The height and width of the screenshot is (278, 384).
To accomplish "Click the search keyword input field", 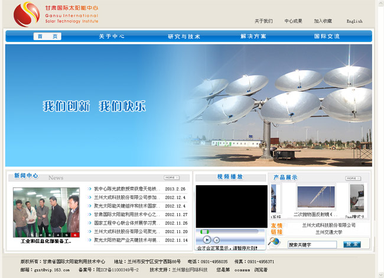I will [x=312, y=244].
